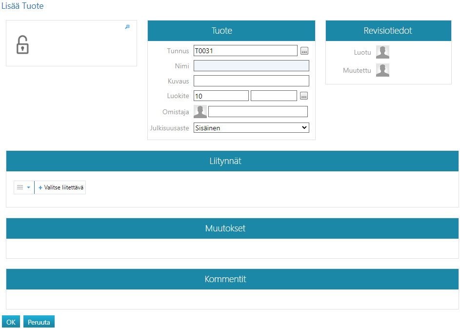Focus the Kuvaus text field
The height and width of the screenshot is (329, 460).
coord(251,81)
